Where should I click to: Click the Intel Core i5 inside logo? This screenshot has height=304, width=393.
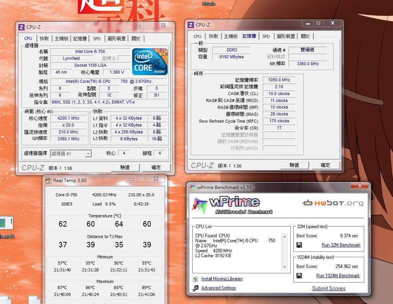150,62
